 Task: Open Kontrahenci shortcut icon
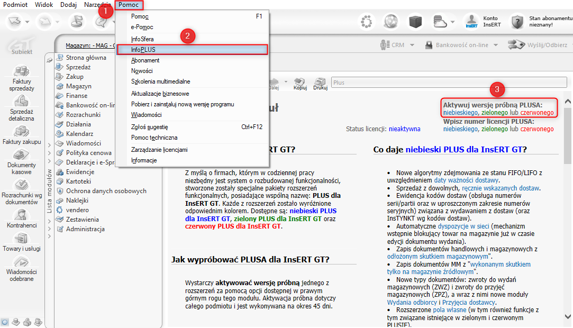pos(22,215)
